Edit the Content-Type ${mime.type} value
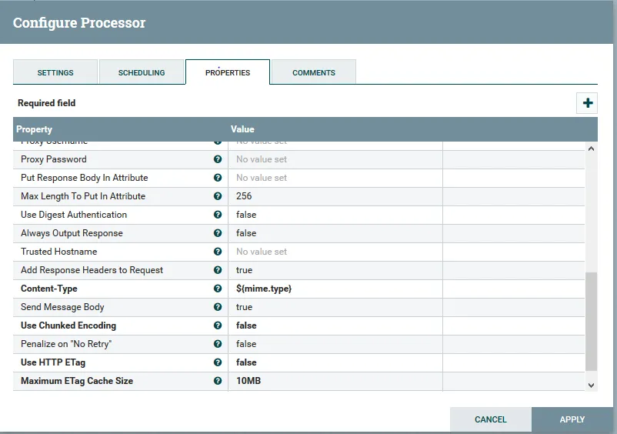This screenshot has width=617, height=434. pyautogui.click(x=335, y=289)
